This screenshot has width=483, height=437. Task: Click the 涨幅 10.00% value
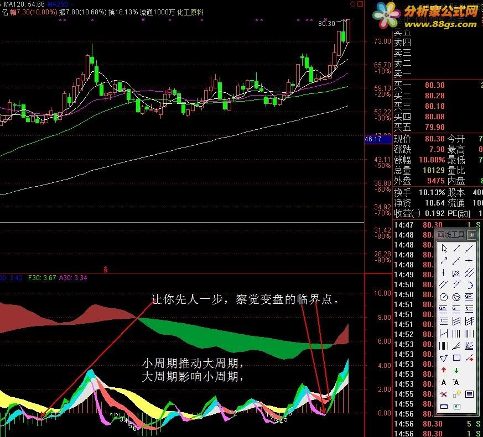(x=432, y=160)
